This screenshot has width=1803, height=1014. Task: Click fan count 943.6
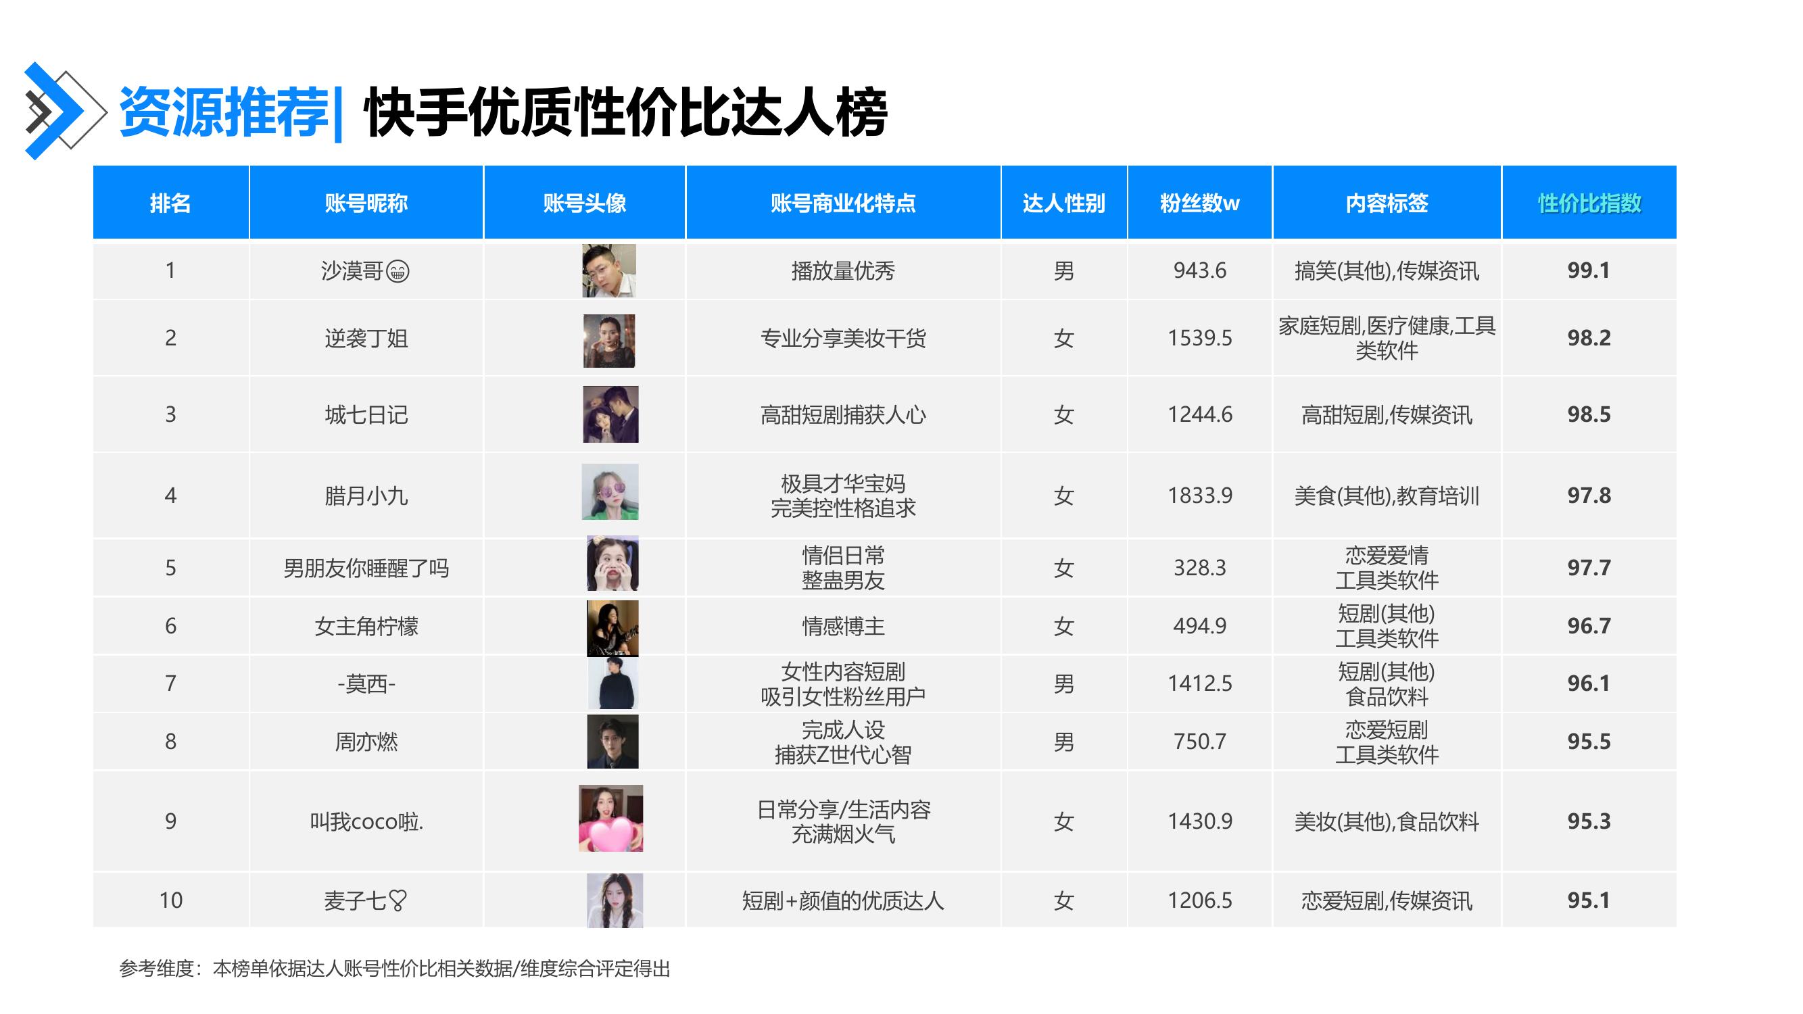coord(1200,271)
